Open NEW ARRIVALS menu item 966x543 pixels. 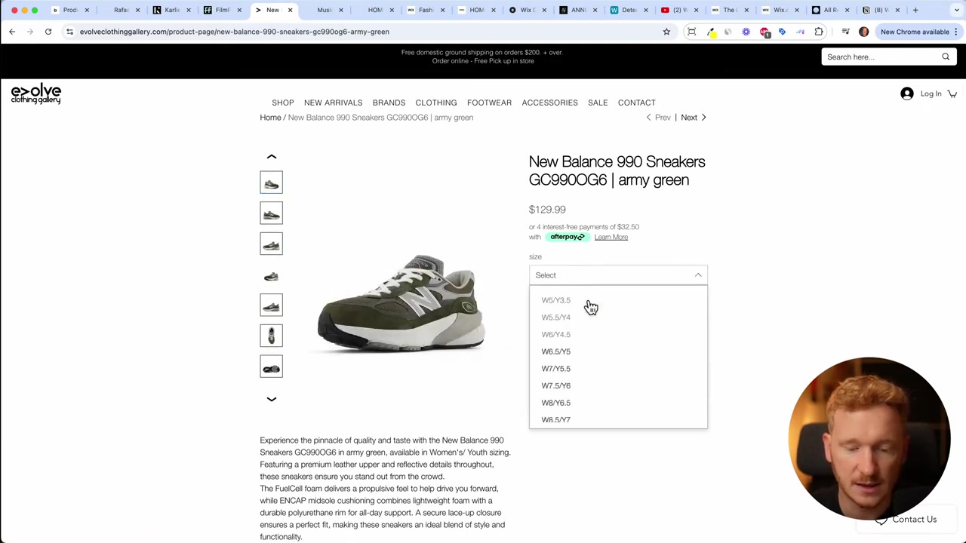333,103
